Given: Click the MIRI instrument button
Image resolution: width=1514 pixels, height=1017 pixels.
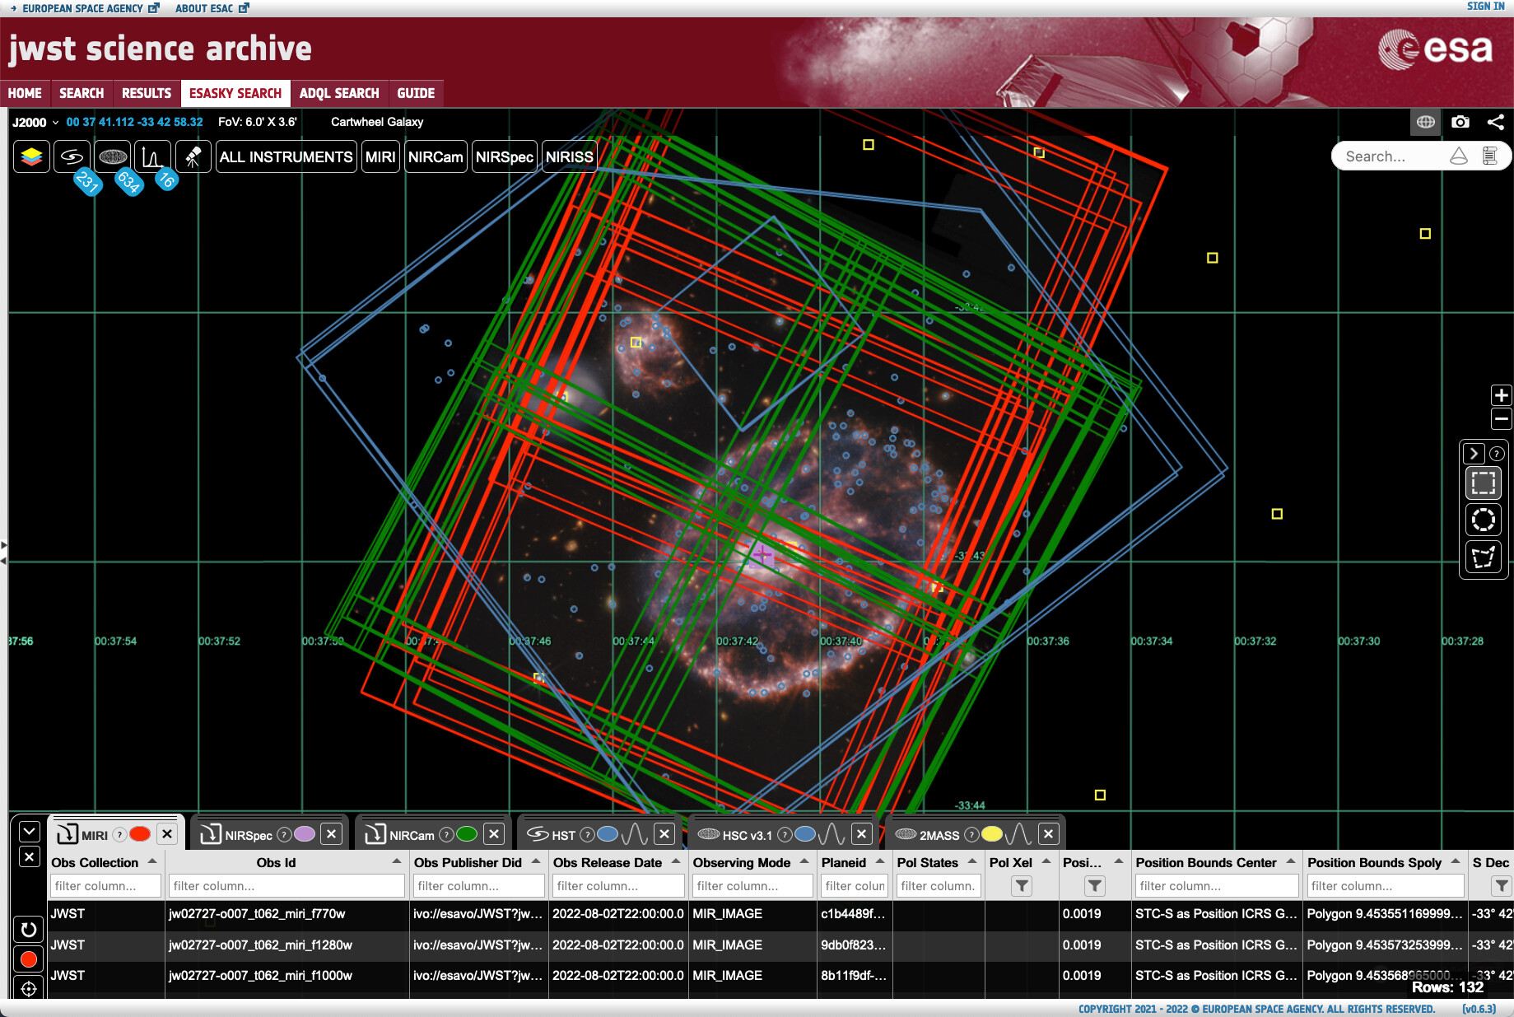Looking at the screenshot, I should point(380,156).
